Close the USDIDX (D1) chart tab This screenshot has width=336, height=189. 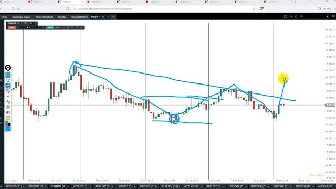pyautogui.click(x=23, y=187)
